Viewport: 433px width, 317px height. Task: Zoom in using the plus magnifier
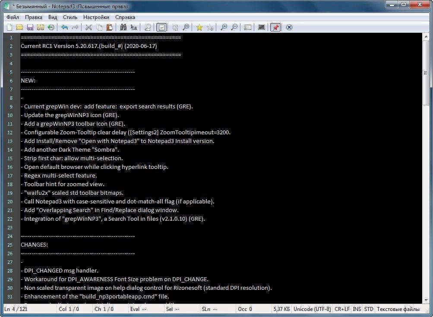[x=224, y=27]
